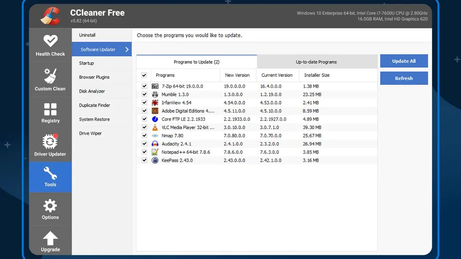Open the Registry grid icon
This screenshot has height=259, width=461.
click(50, 110)
